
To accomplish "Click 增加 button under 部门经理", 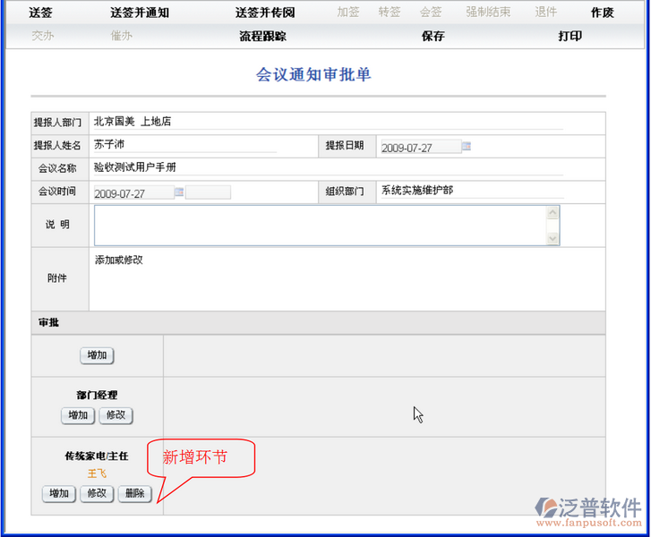I will (x=78, y=415).
